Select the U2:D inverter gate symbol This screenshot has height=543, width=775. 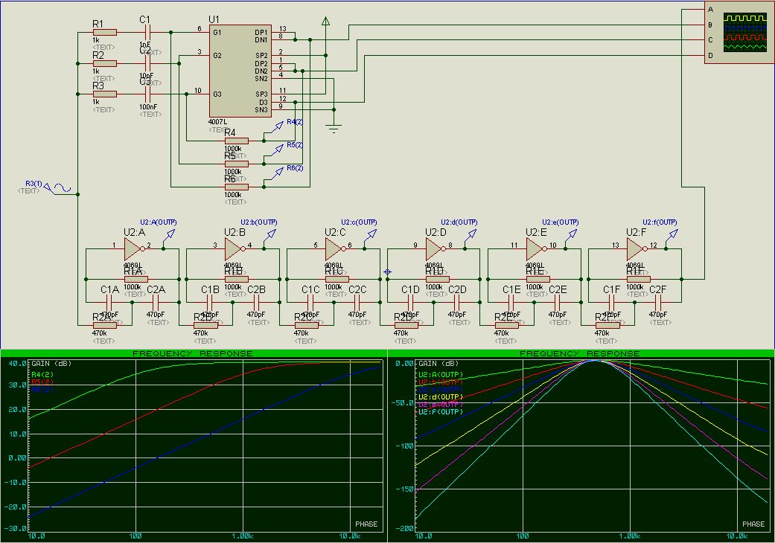(x=436, y=249)
